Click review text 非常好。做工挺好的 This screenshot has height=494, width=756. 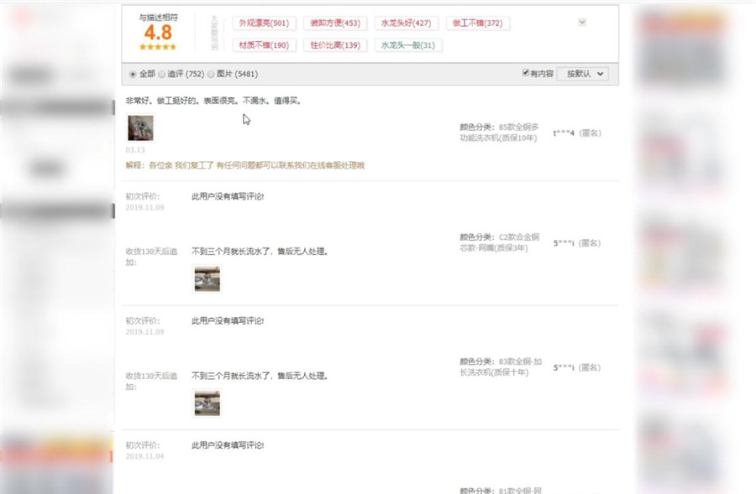[x=213, y=101]
